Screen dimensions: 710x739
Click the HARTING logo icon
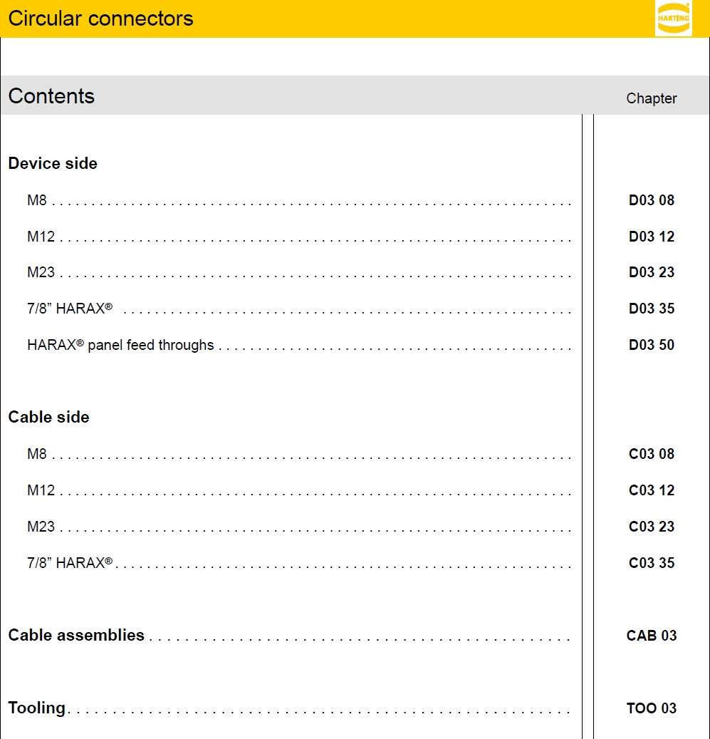pyautogui.click(x=673, y=19)
